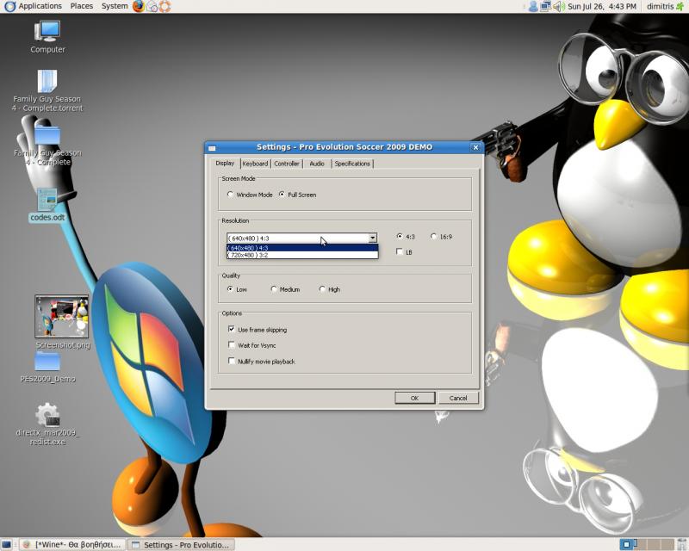
Task: Enable Wait for Vsync checkbox
Action: [x=232, y=345]
